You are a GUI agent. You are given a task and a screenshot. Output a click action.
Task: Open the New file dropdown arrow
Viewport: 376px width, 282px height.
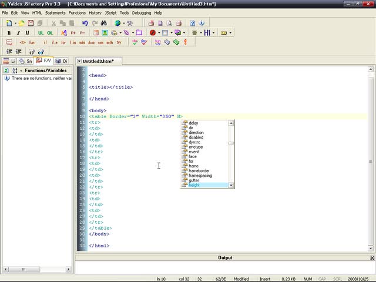click(x=14, y=23)
